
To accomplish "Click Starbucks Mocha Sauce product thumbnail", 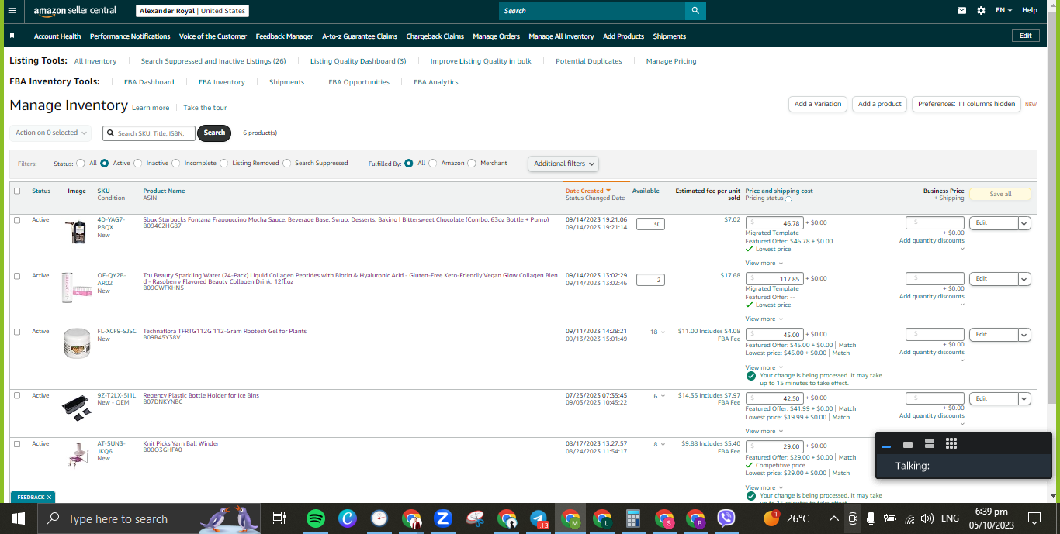I will [x=78, y=232].
